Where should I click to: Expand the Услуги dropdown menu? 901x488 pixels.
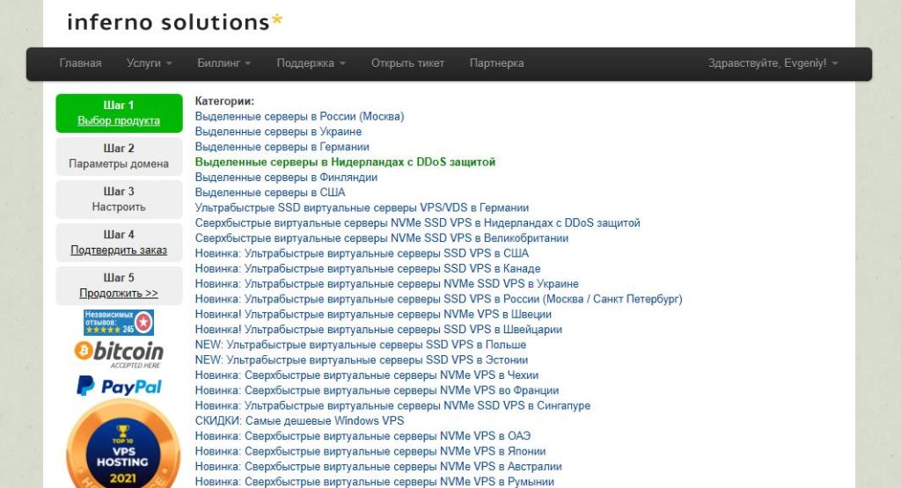(x=149, y=63)
